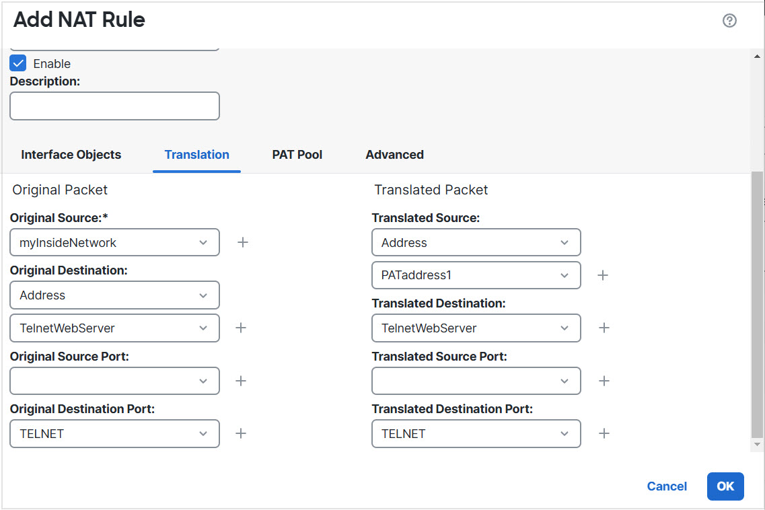This screenshot has width=765, height=510.
Task: Add object beside Translated Destination field
Action: point(604,328)
